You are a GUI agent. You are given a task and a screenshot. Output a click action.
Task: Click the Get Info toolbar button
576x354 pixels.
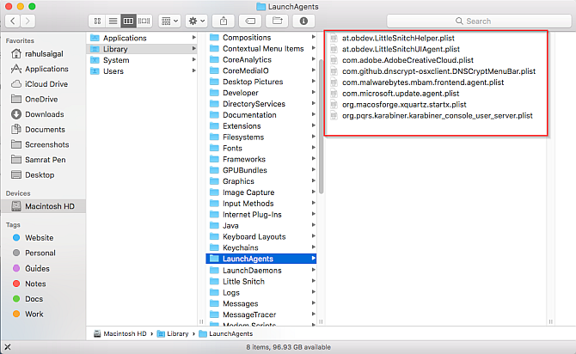tap(303, 21)
